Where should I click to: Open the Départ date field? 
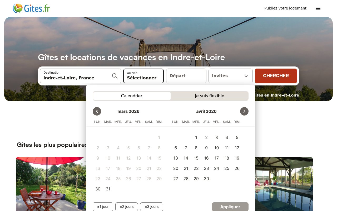pyautogui.click(x=186, y=76)
